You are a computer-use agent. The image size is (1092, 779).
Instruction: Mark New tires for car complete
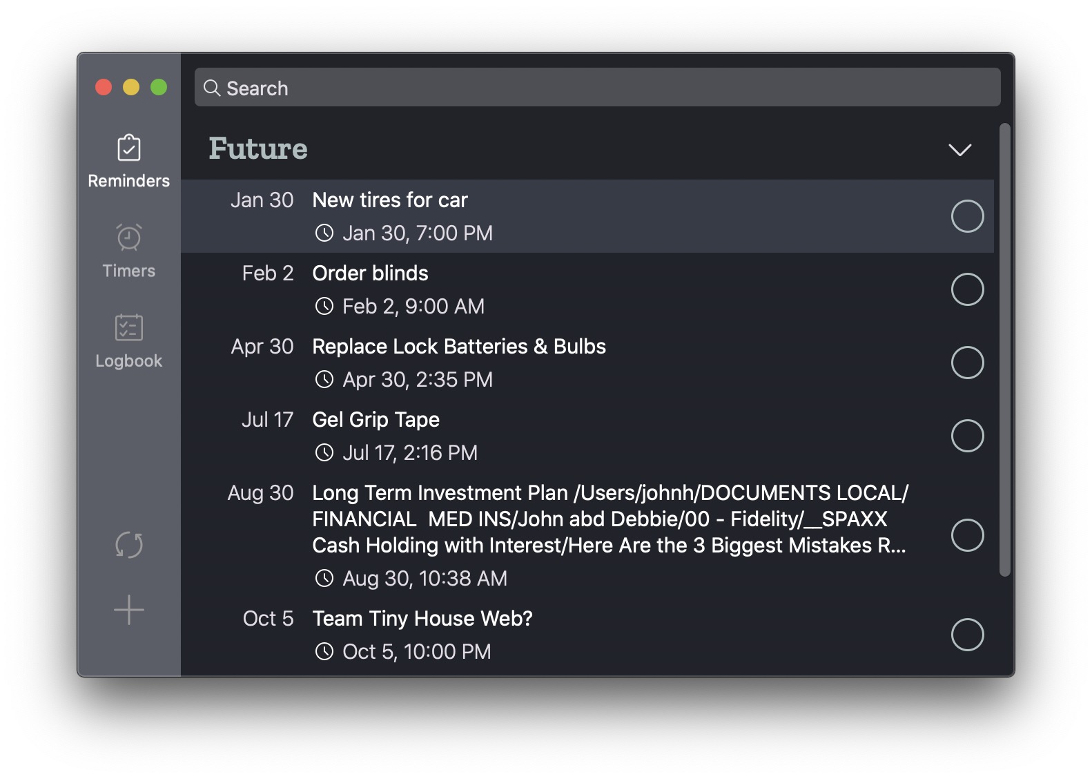pos(967,216)
